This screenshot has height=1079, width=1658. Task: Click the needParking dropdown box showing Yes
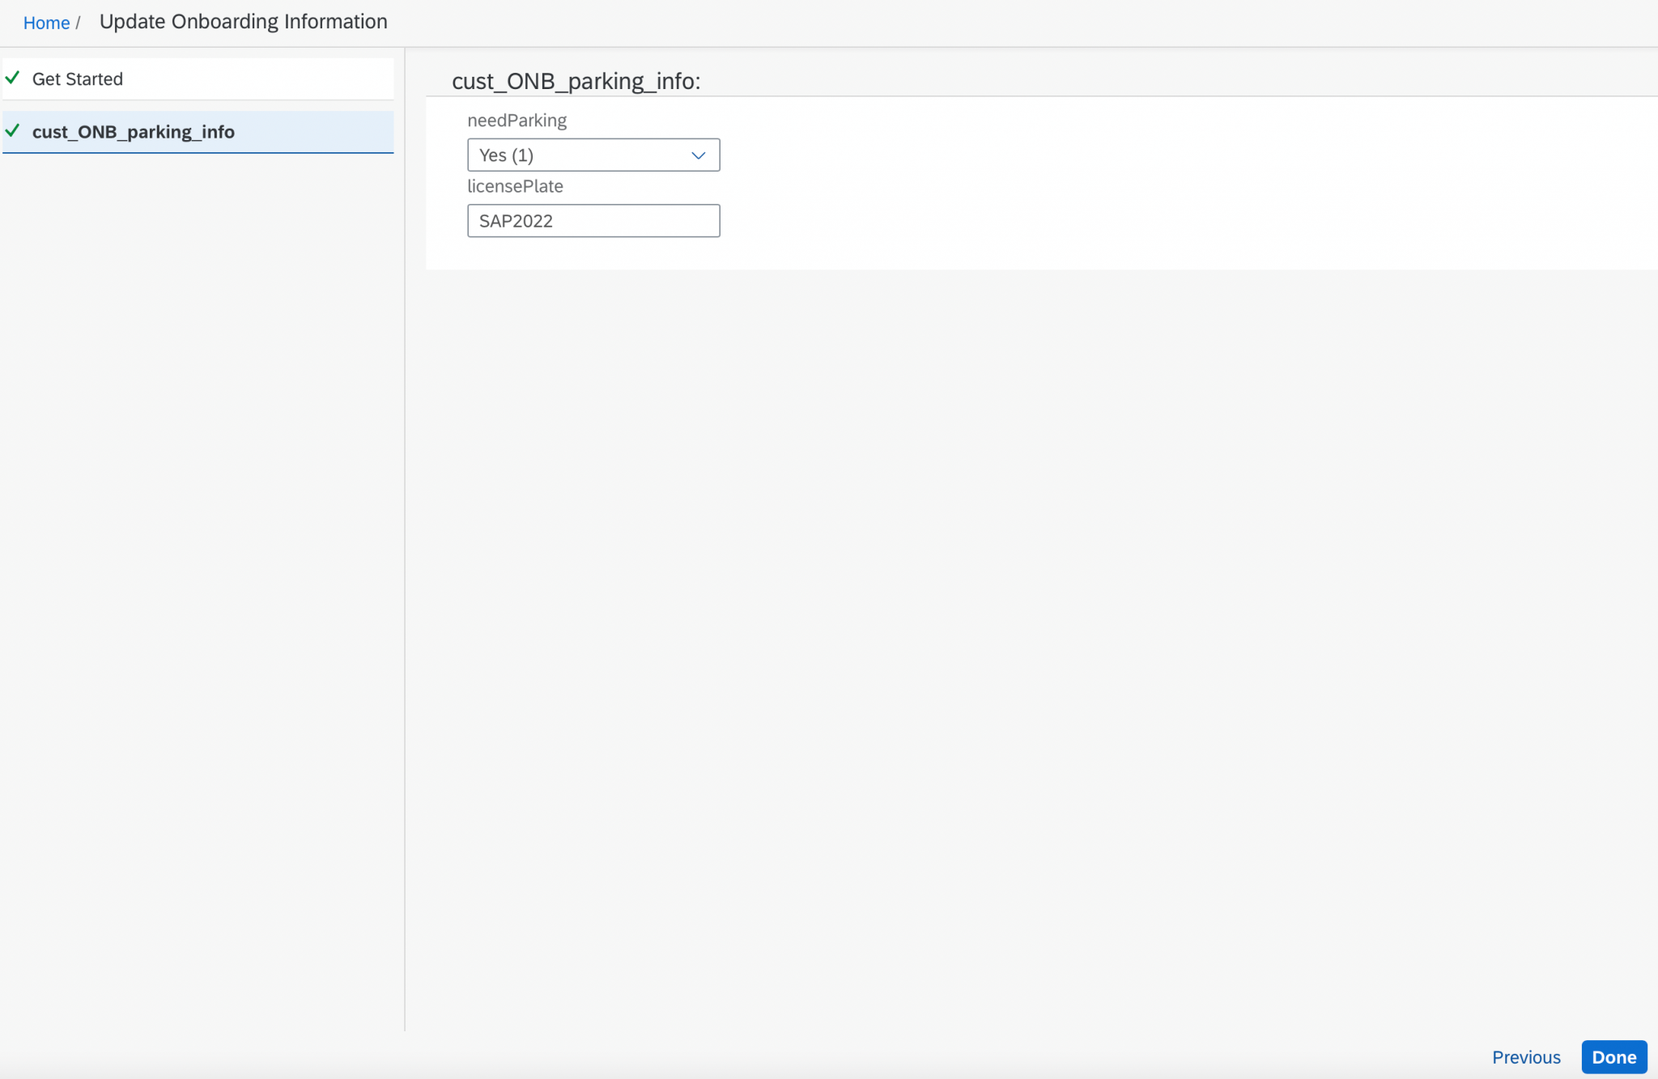tap(593, 155)
